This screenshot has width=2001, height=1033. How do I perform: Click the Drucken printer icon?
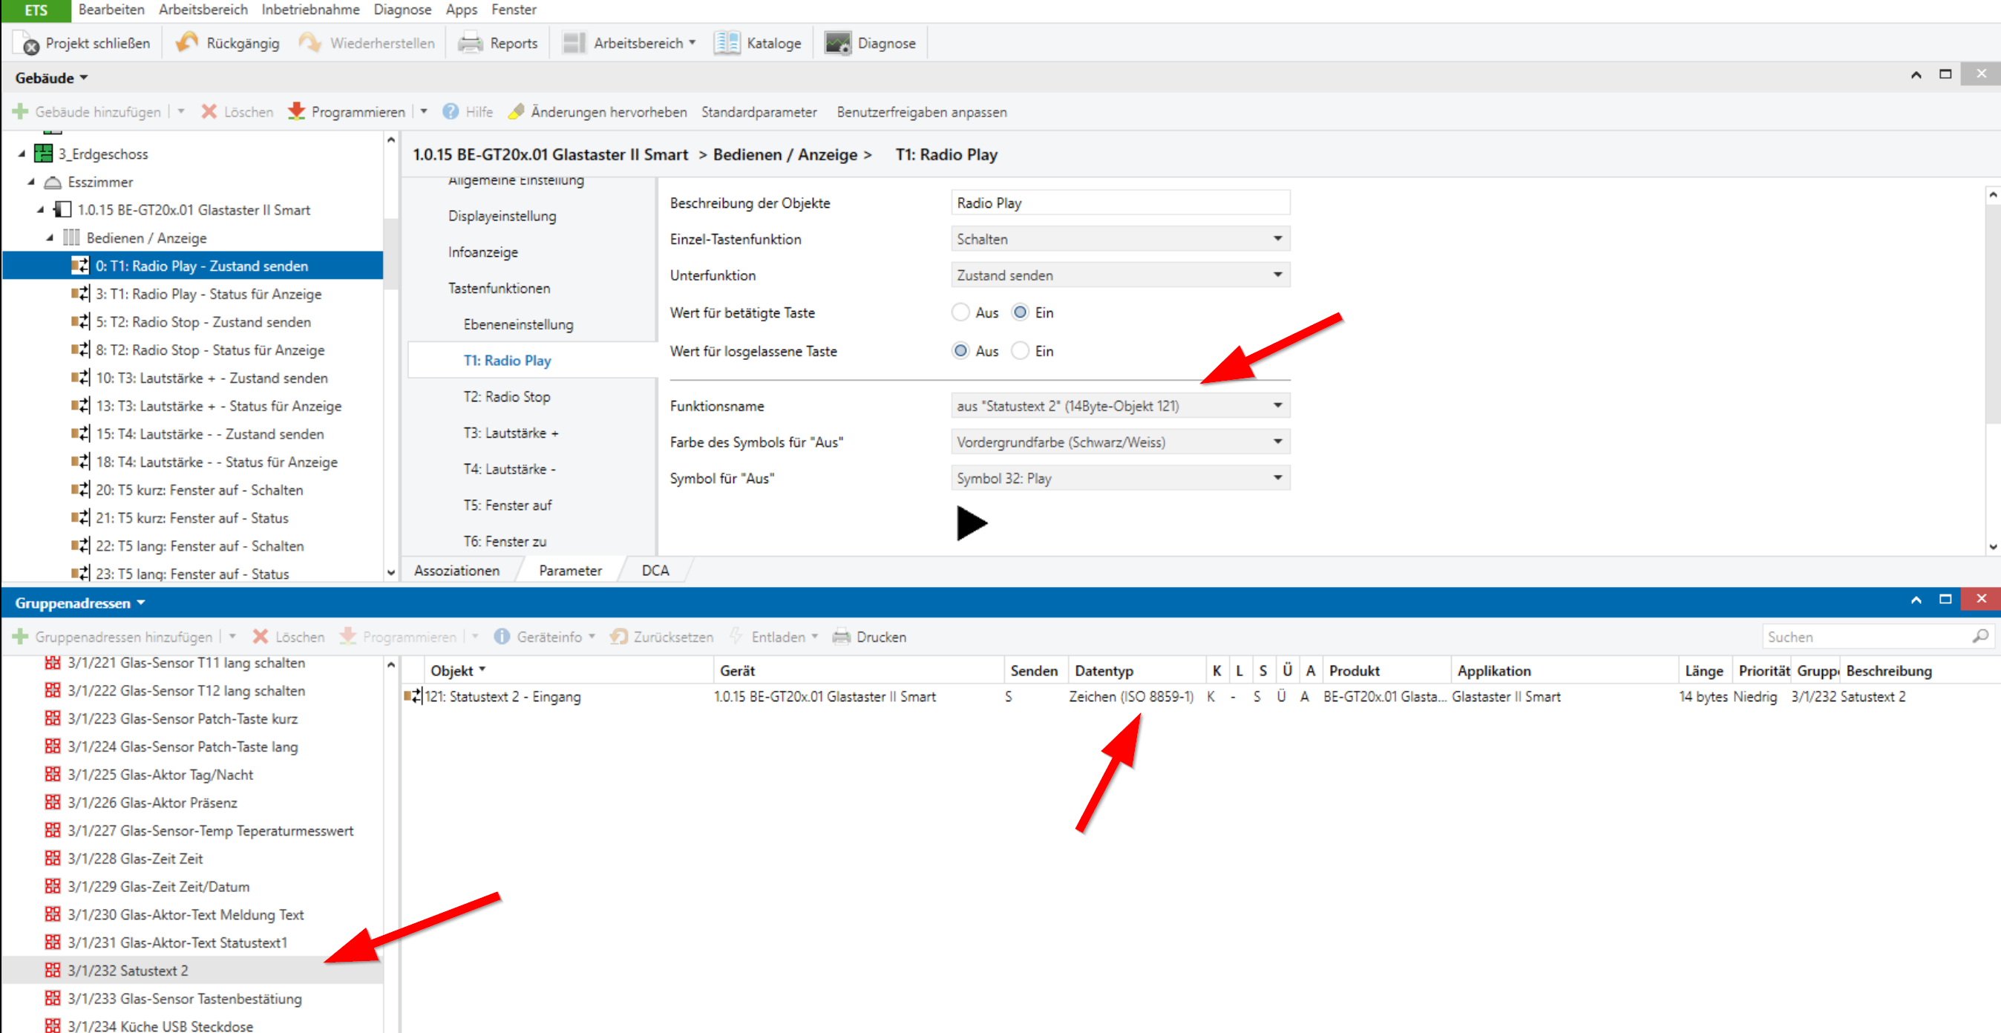coord(841,637)
